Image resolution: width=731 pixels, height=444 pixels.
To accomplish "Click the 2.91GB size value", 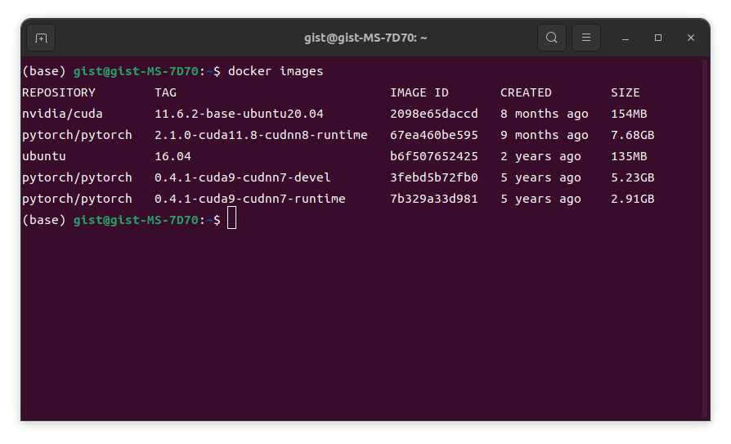I will 633,199.
